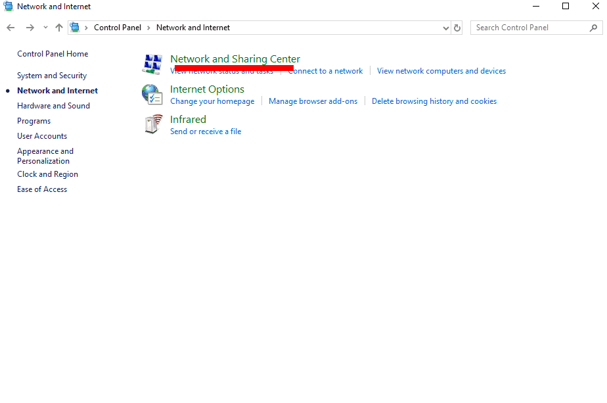This screenshot has height=403, width=607.
Task: Click the Back navigation arrow
Action: 11,28
